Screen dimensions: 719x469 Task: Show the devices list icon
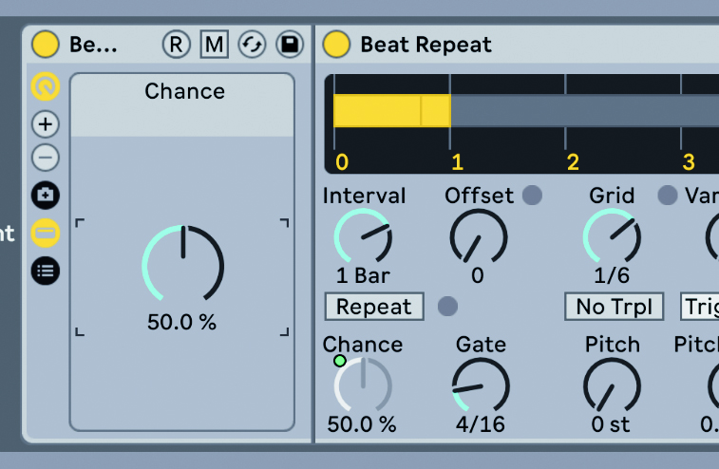click(45, 271)
